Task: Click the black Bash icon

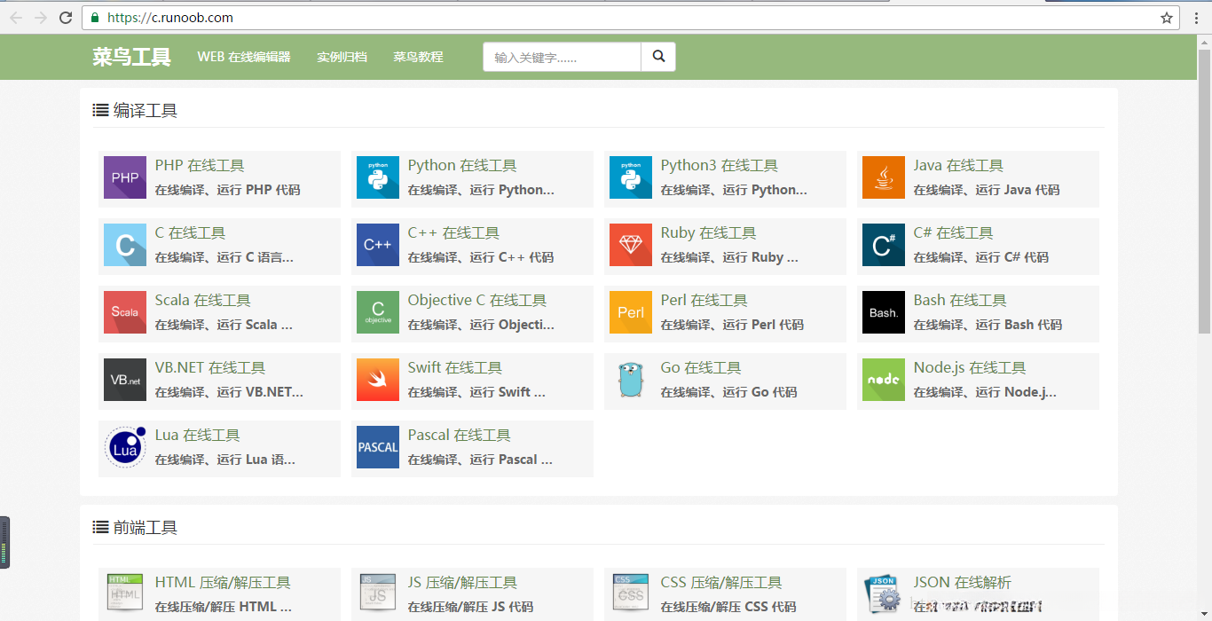Action: 884,312
